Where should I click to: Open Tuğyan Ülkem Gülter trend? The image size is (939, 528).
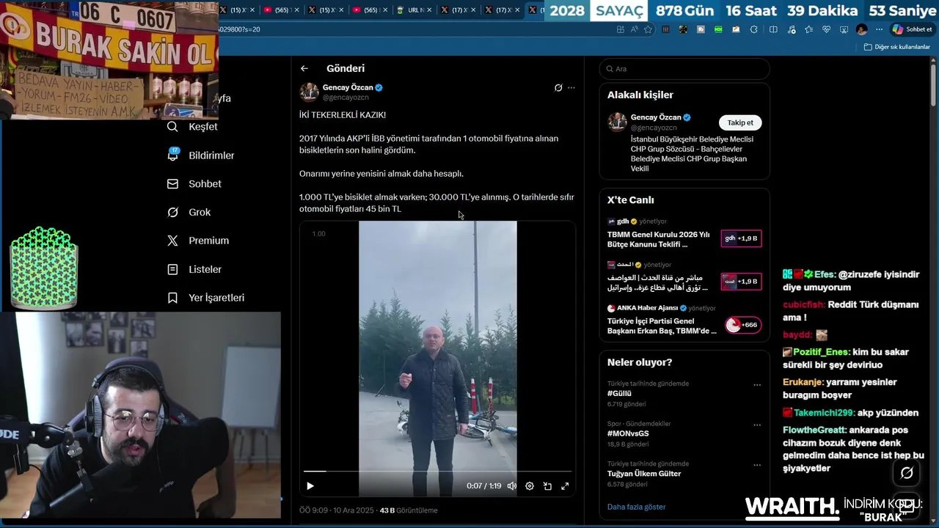tap(644, 474)
